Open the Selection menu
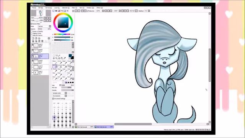The height and width of the screenshot is (138, 245). [65, 8]
